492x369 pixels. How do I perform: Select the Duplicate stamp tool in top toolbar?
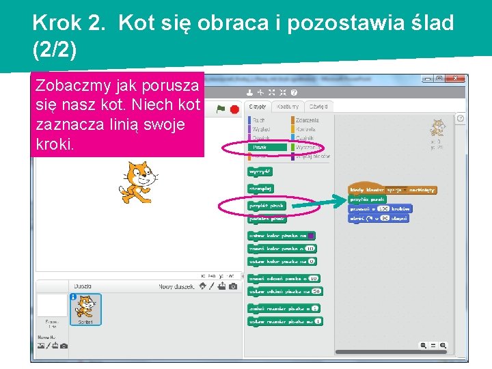tap(250, 92)
